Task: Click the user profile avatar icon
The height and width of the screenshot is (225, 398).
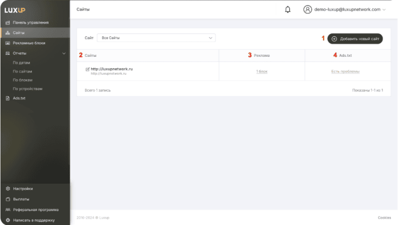Action: point(307,9)
